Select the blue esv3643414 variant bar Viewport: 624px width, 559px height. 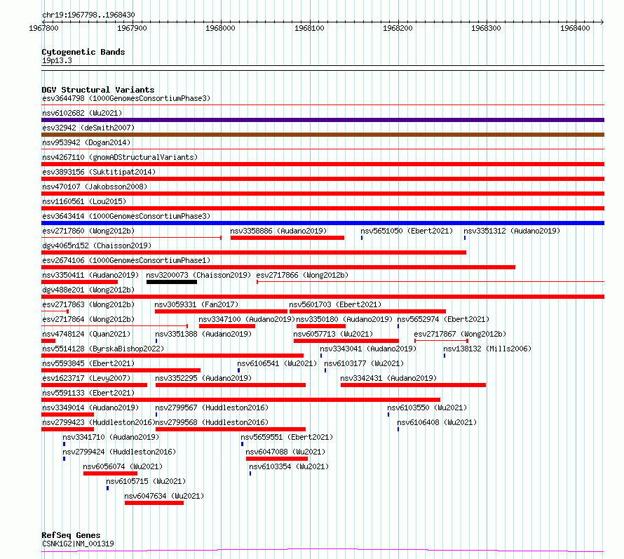coord(323,223)
